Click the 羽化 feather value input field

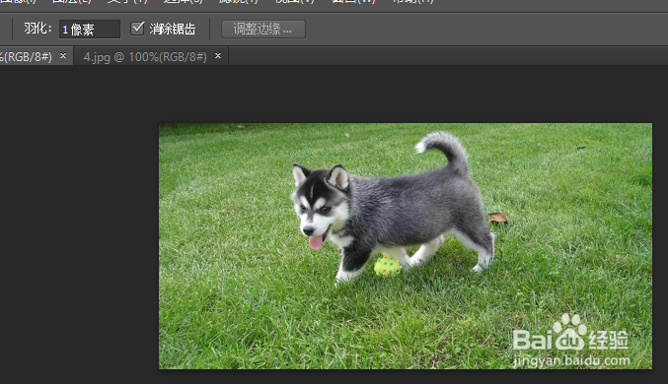(90, 30)
